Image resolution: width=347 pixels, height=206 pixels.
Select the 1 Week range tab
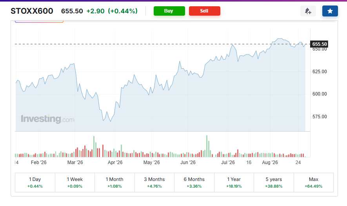point(75,183)
